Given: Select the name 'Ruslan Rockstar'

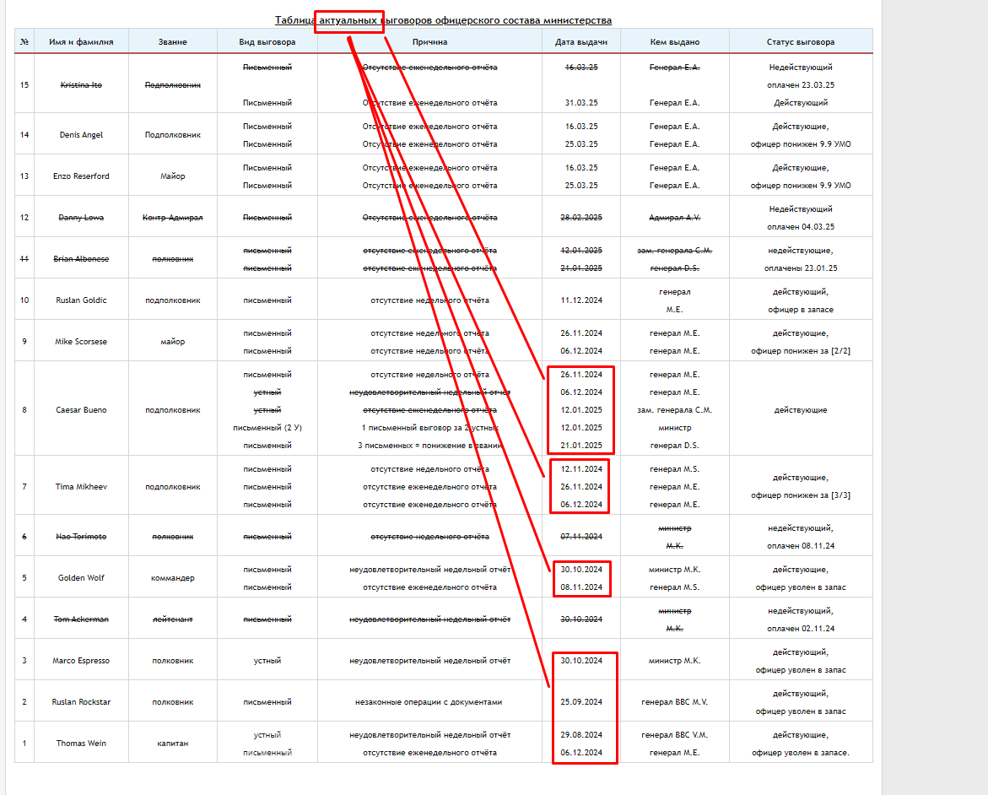Looking at the screenshot, I should coord(81,702).
